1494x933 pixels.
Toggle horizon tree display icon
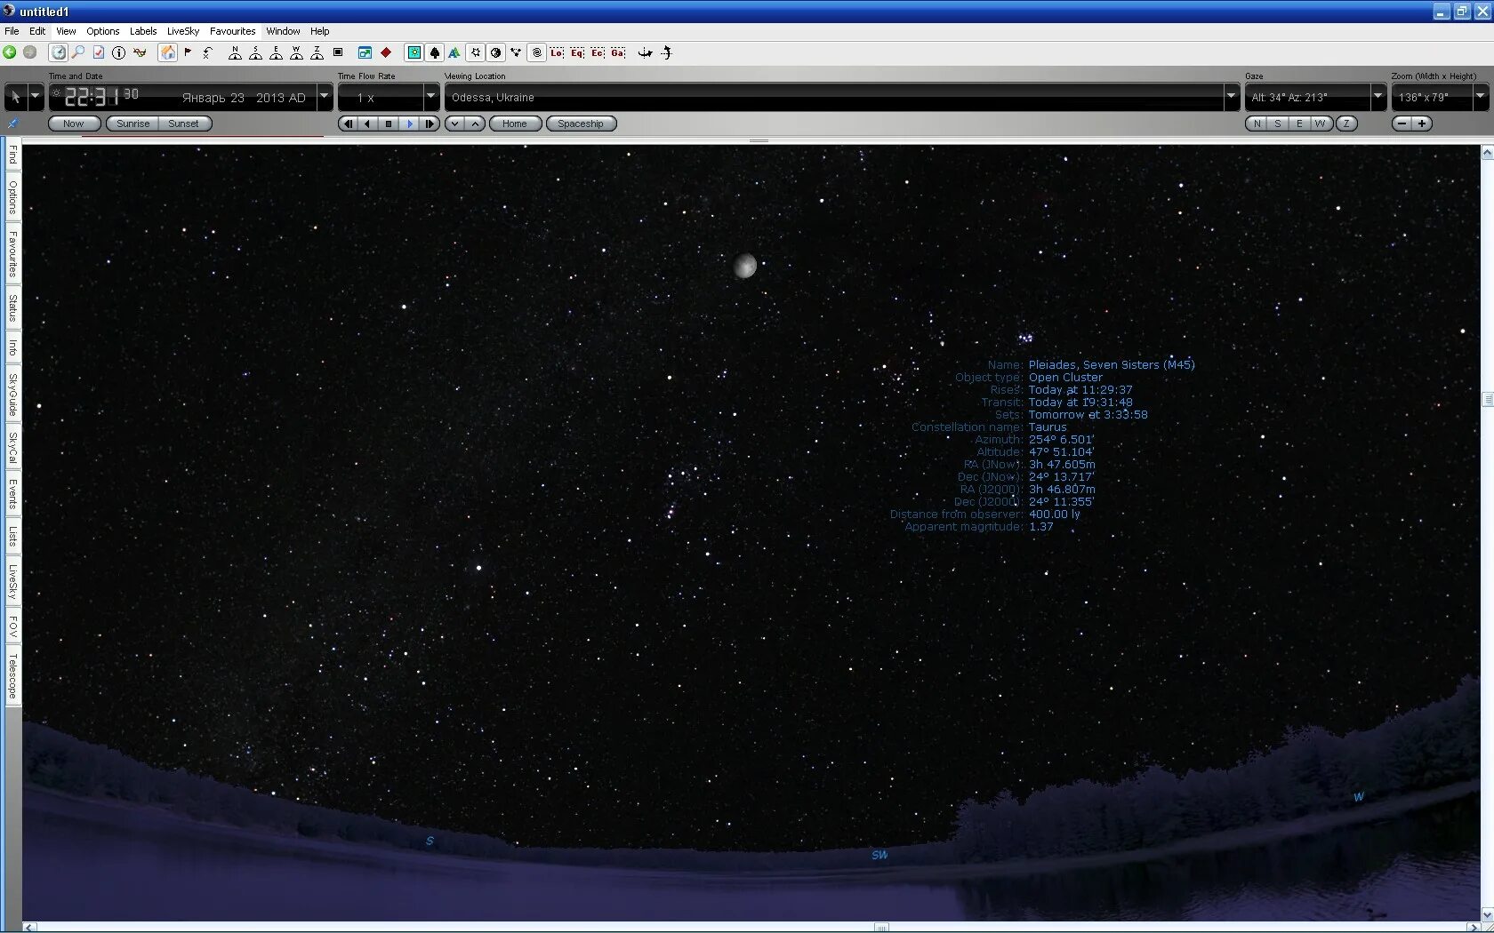(x=435, y=52)
